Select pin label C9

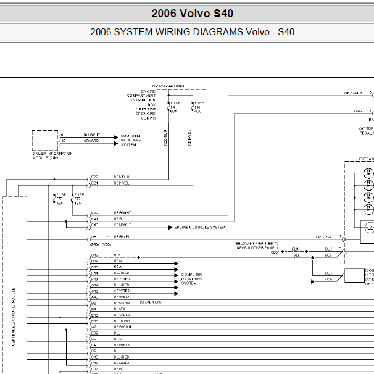[x=94, y=351]
